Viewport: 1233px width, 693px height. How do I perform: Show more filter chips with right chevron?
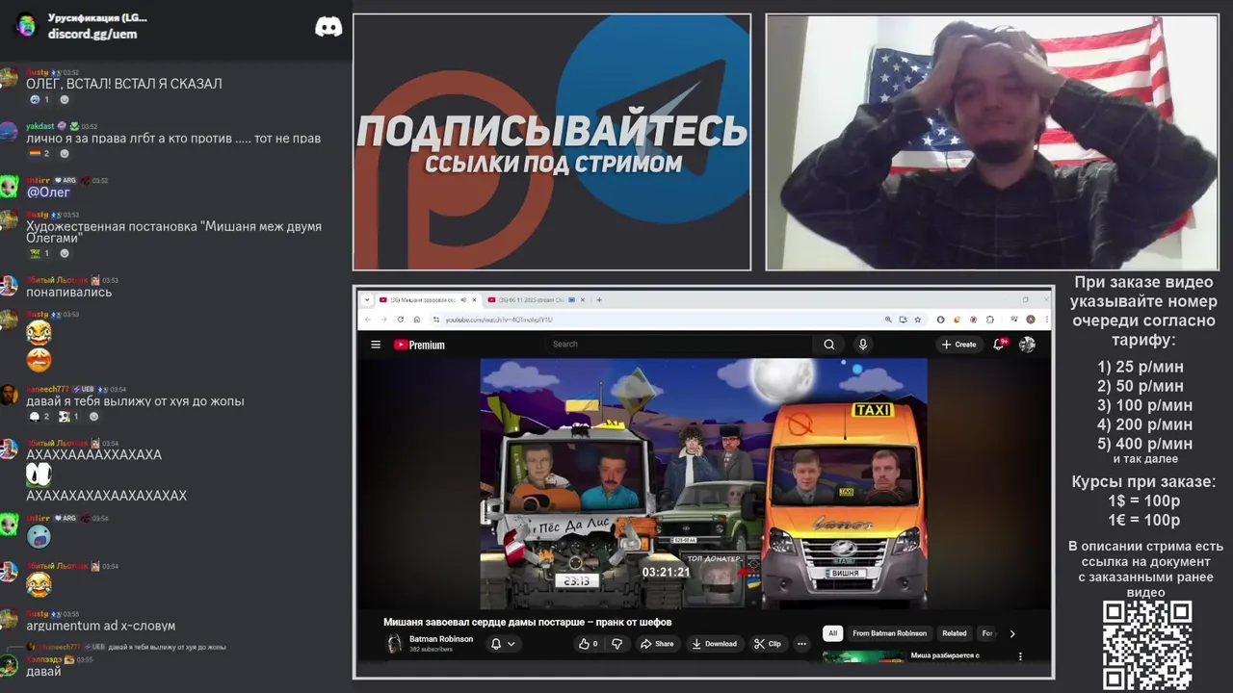pos(1011,633)
